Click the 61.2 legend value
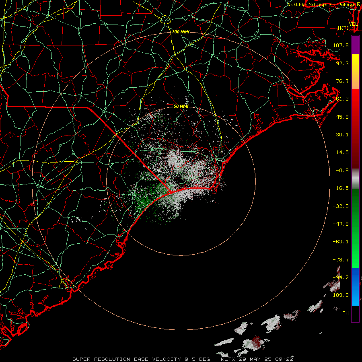The image size is (362, 362). pos(342,99)
